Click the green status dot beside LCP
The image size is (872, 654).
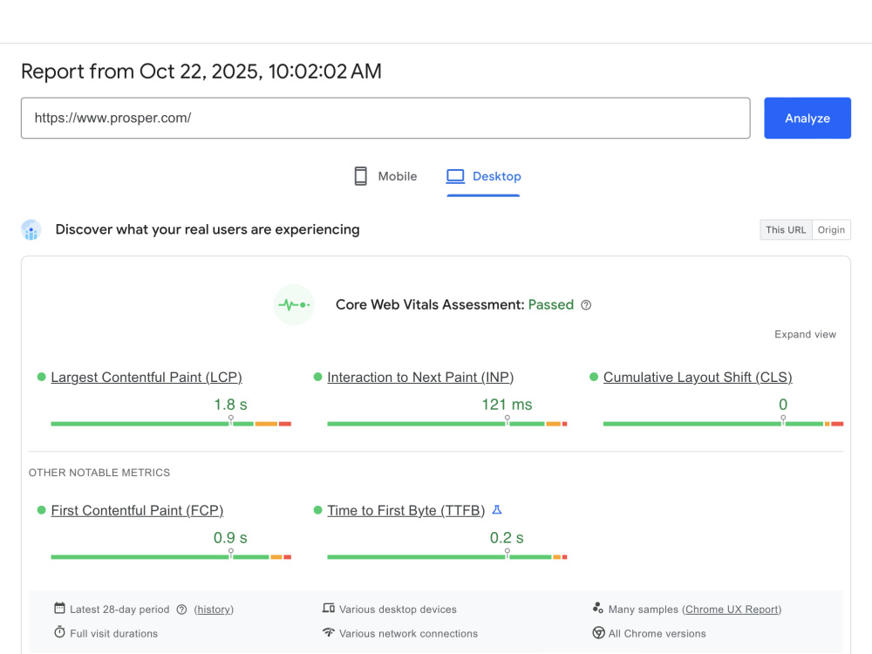click(x=41, y=377)
